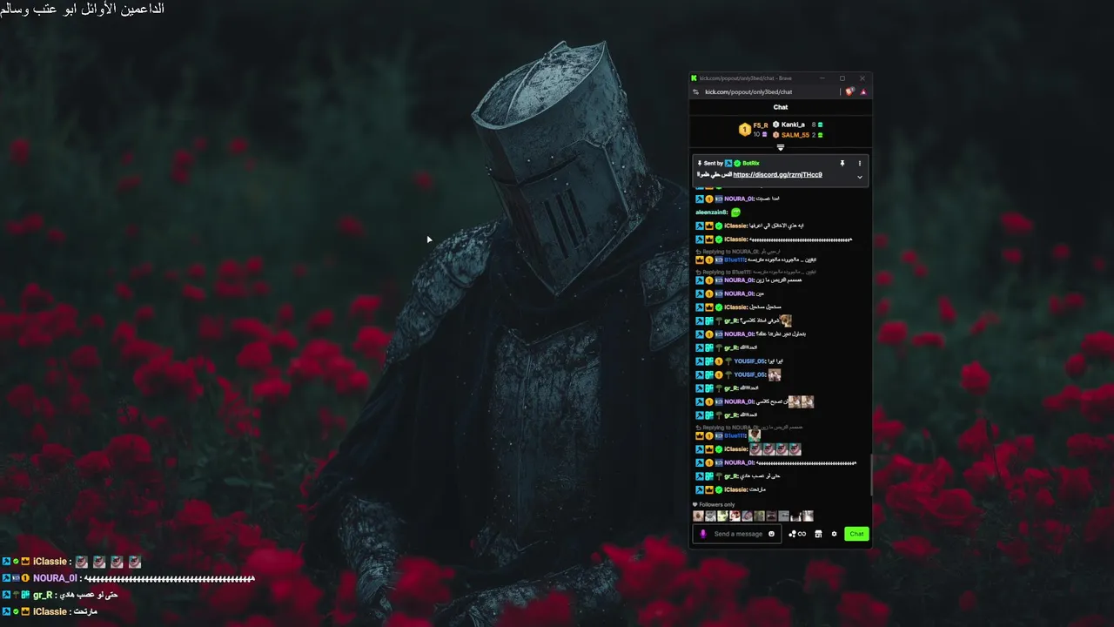Click the purple microphone icon in message box
The width and height of the screenshot is (1114, 627).
coord(703,534)
